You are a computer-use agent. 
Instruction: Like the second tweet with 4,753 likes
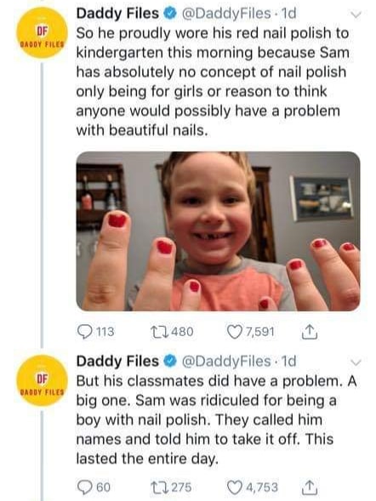(253, 487)
